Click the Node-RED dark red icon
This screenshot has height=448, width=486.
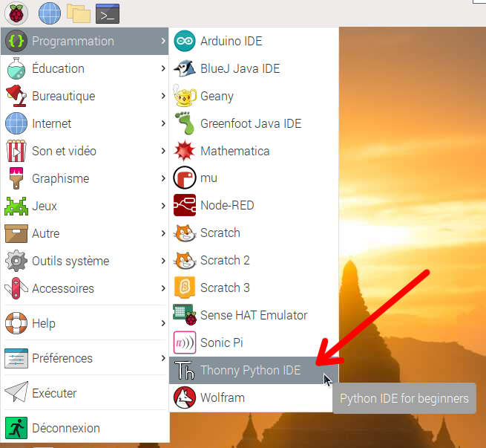[x=185, y=205]
